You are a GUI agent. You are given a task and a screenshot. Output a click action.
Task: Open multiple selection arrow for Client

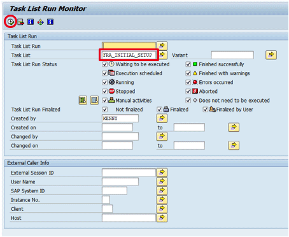tap(162, 209)
